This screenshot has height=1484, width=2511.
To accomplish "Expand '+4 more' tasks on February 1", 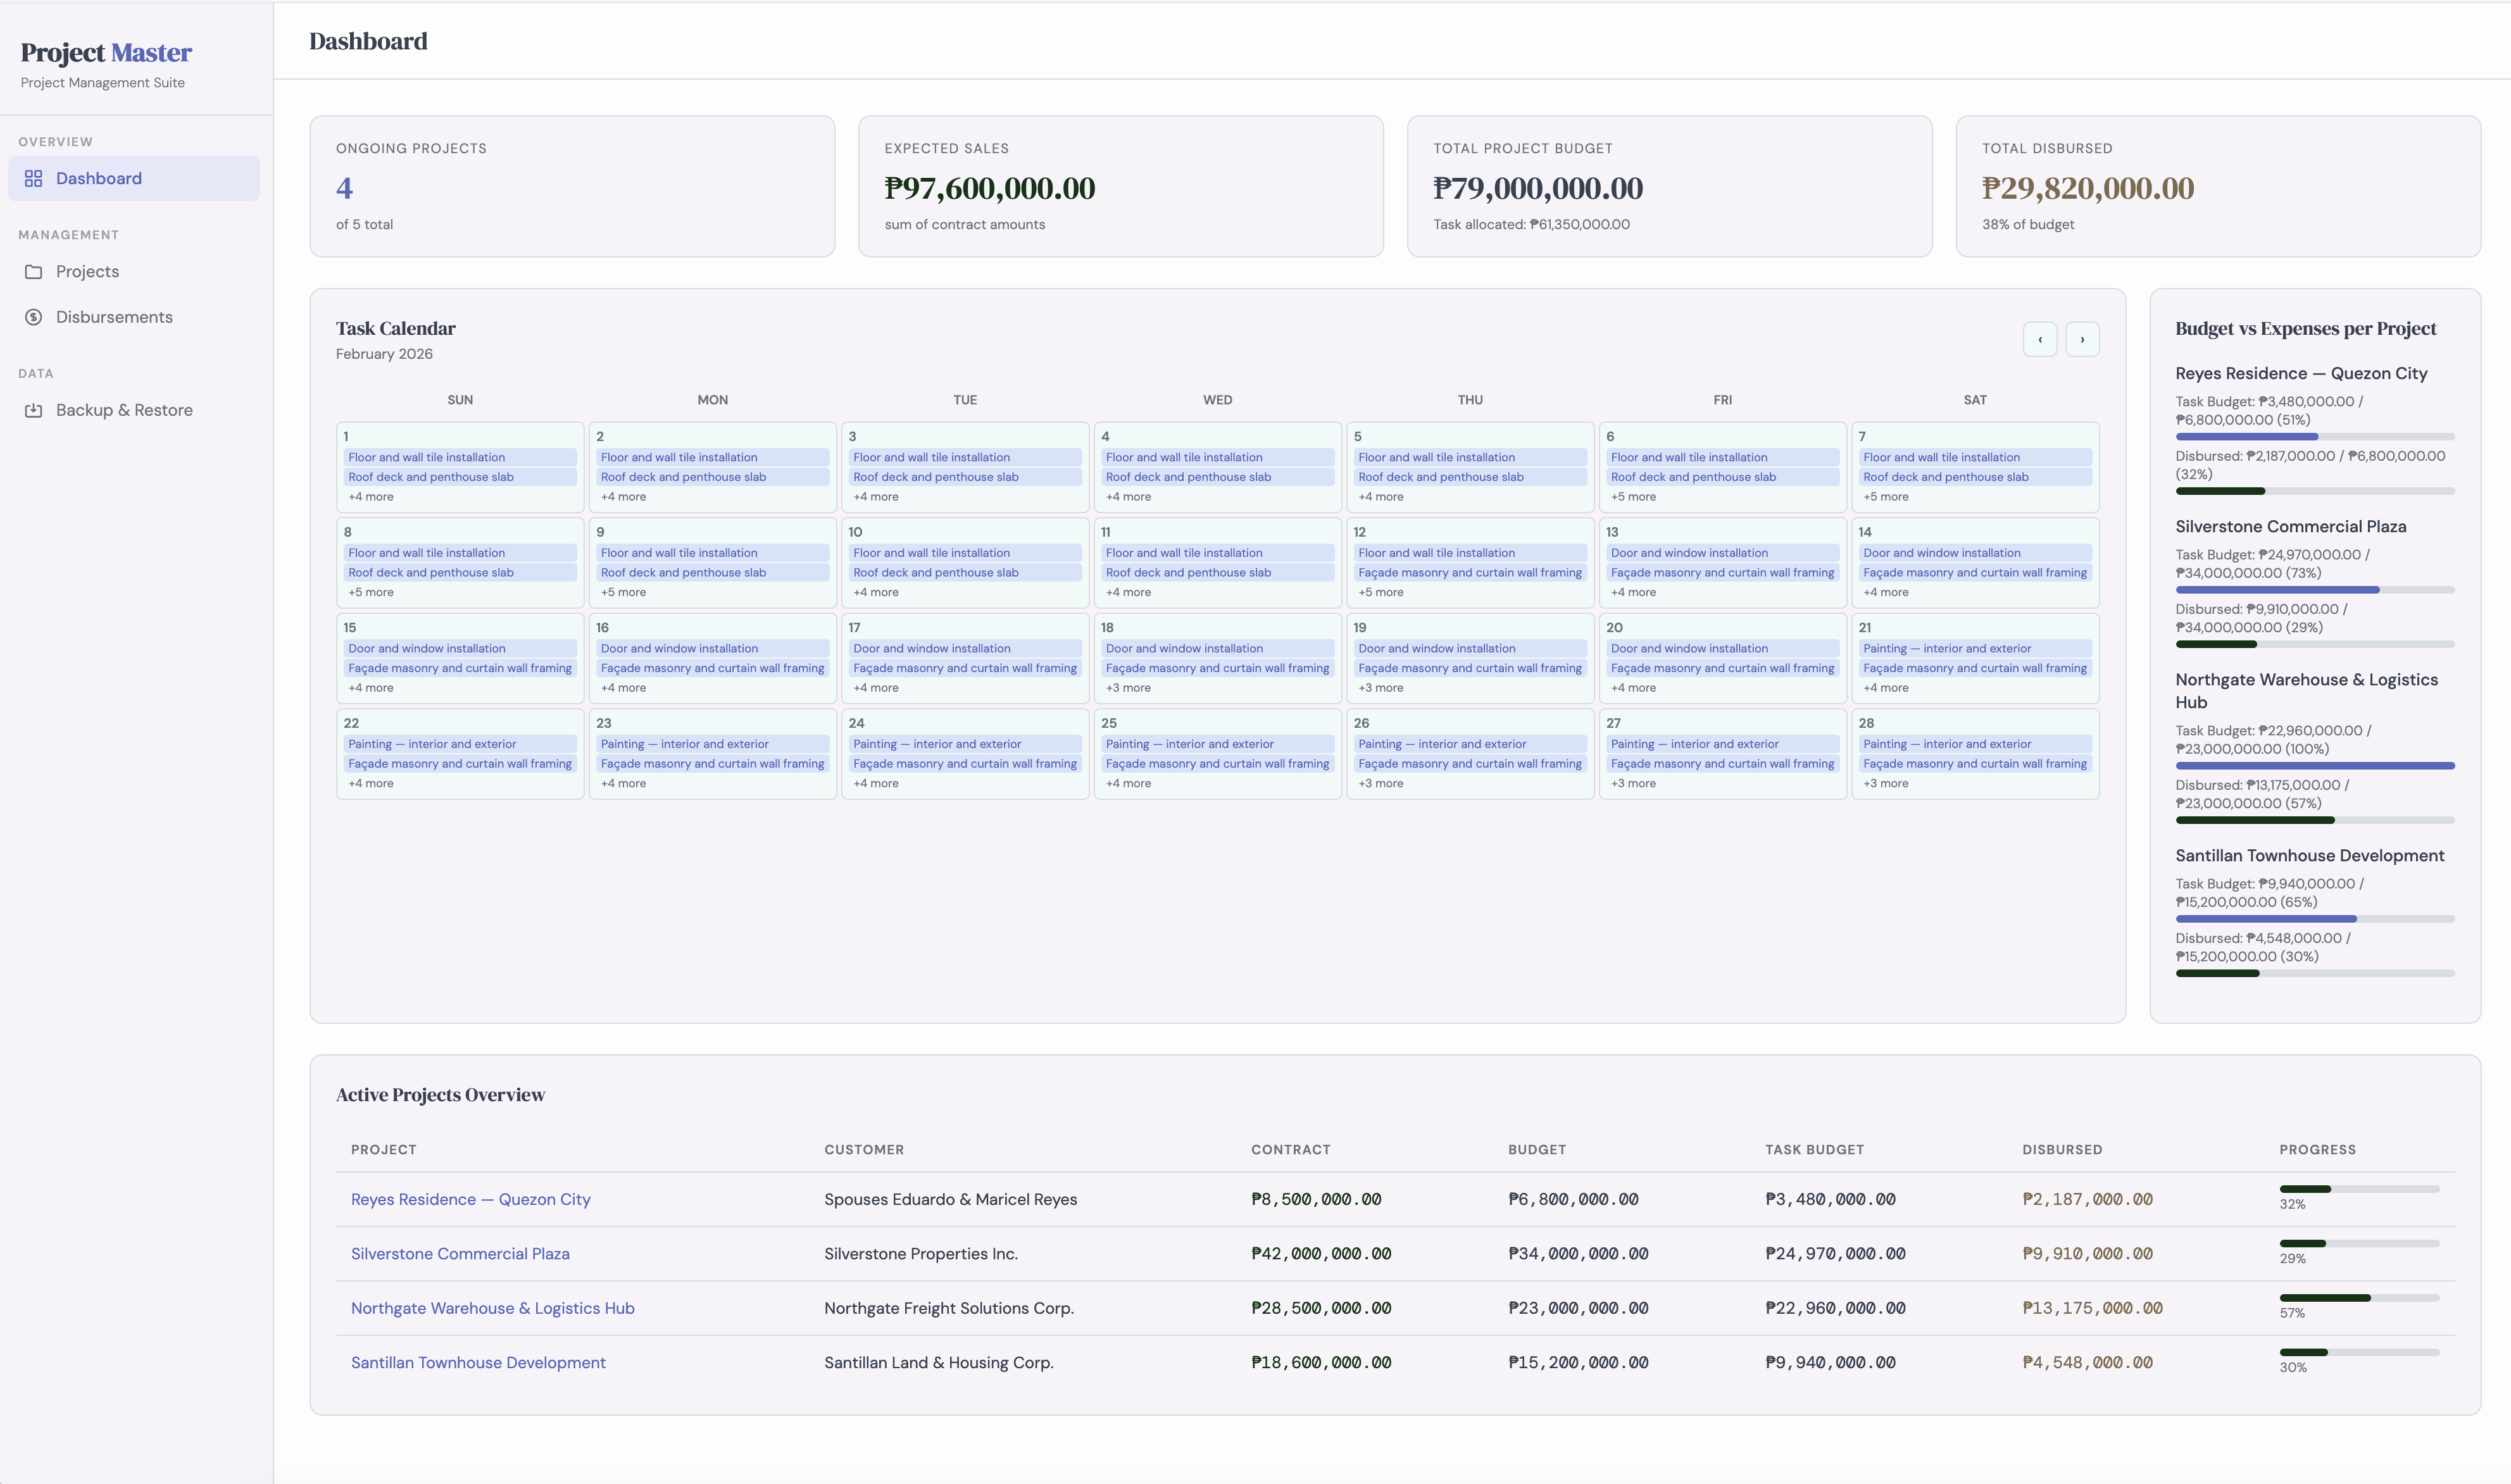I will 371,497.
